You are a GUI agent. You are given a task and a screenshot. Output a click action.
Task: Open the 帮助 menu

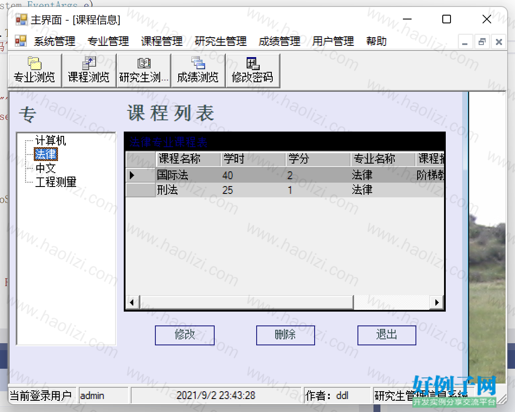[x=377, y=42]
